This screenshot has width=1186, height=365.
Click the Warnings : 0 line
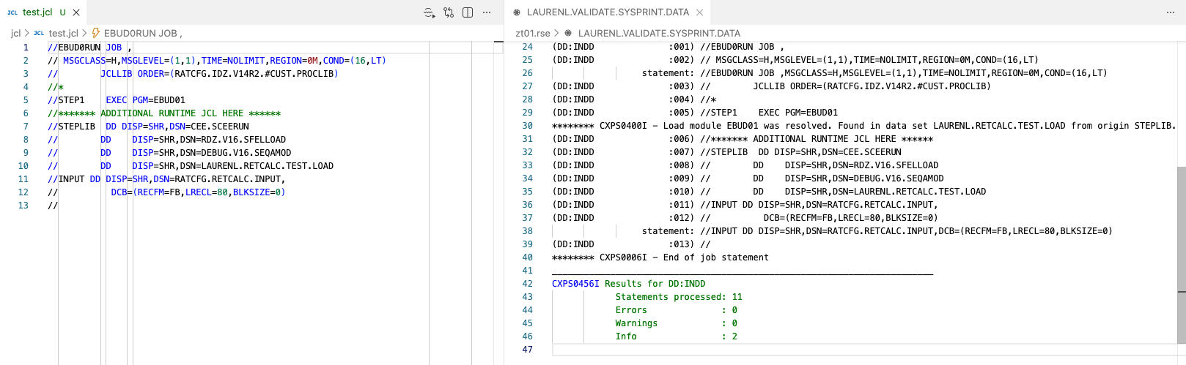[677, 323]
